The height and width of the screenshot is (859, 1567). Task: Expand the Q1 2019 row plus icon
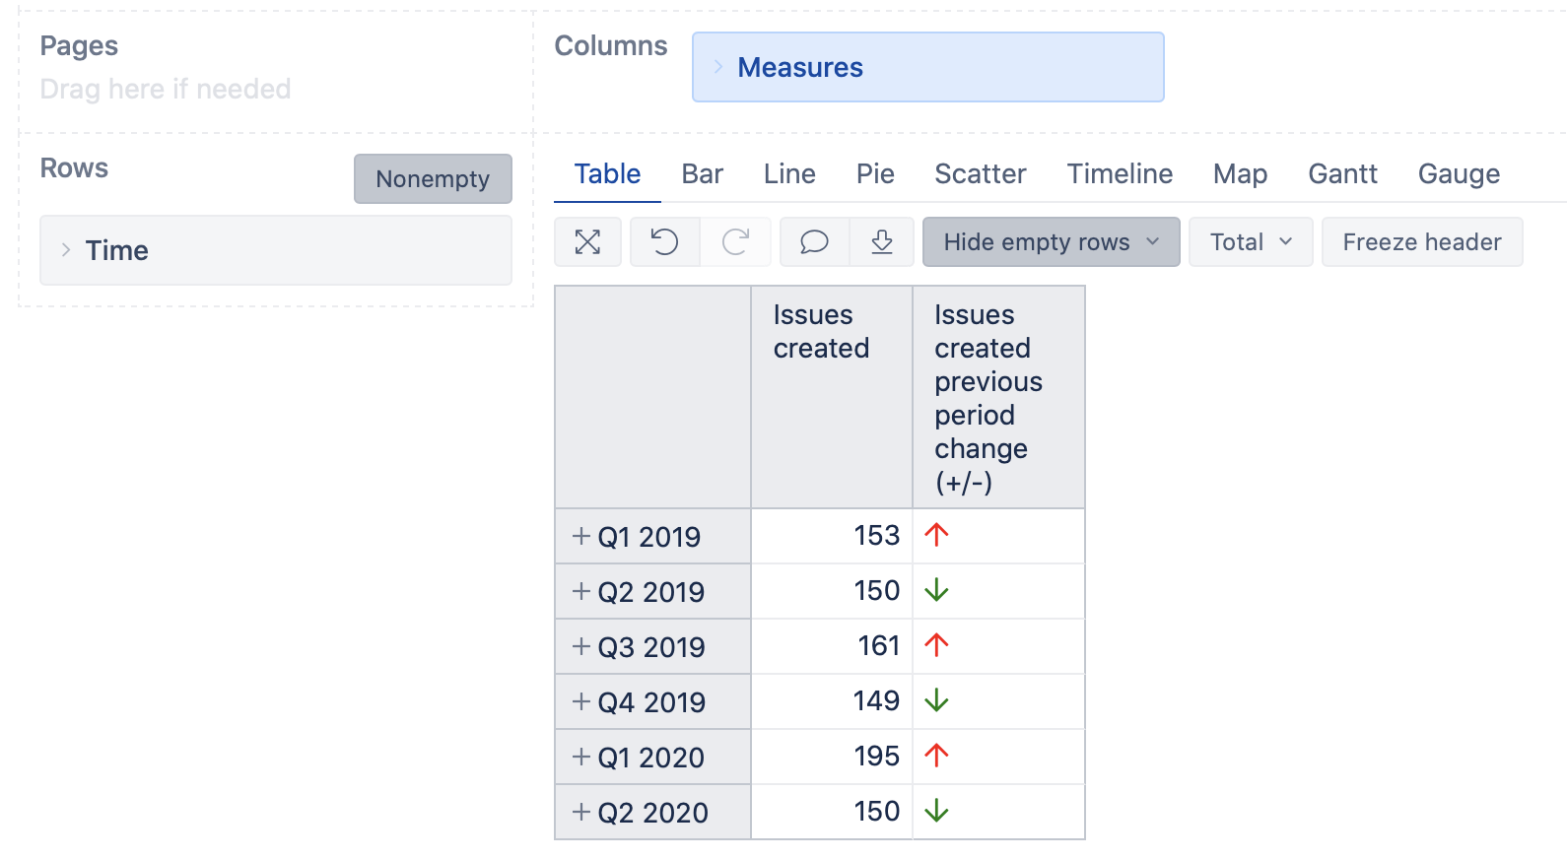tap(581, 536)
